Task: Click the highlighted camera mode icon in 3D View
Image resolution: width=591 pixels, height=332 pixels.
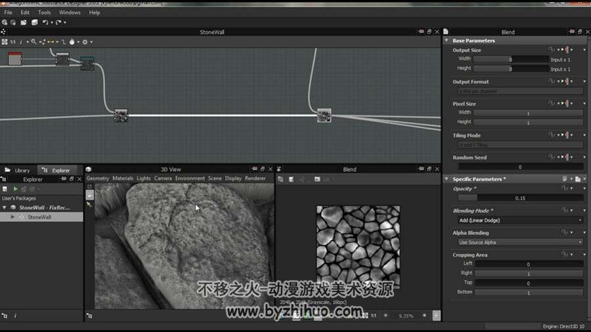Action: (x=90, y=195)
